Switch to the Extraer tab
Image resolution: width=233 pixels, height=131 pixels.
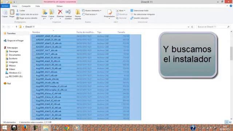point(60,6)
